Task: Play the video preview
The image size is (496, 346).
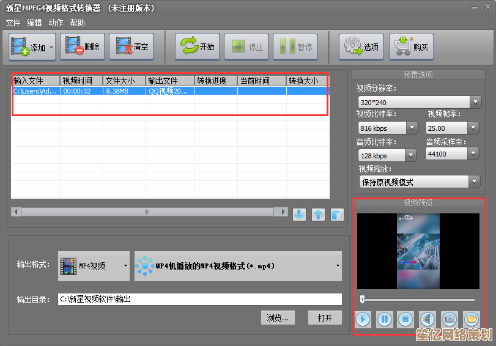Action: [363, 318]
